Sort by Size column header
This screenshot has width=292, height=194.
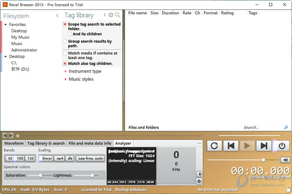coord(154,13)
